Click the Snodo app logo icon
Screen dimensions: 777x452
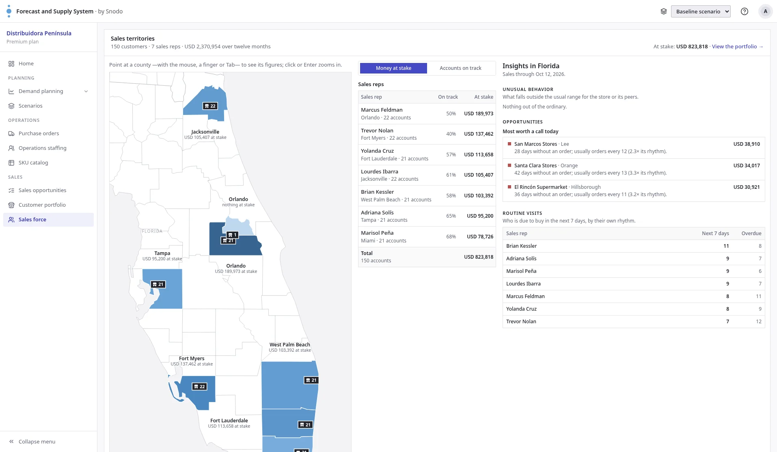(9, 11)
